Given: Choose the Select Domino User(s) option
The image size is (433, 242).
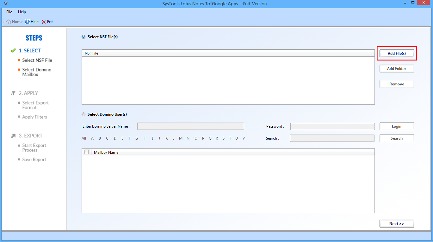Looking at the screenshot, I should [x=84, y=114].
